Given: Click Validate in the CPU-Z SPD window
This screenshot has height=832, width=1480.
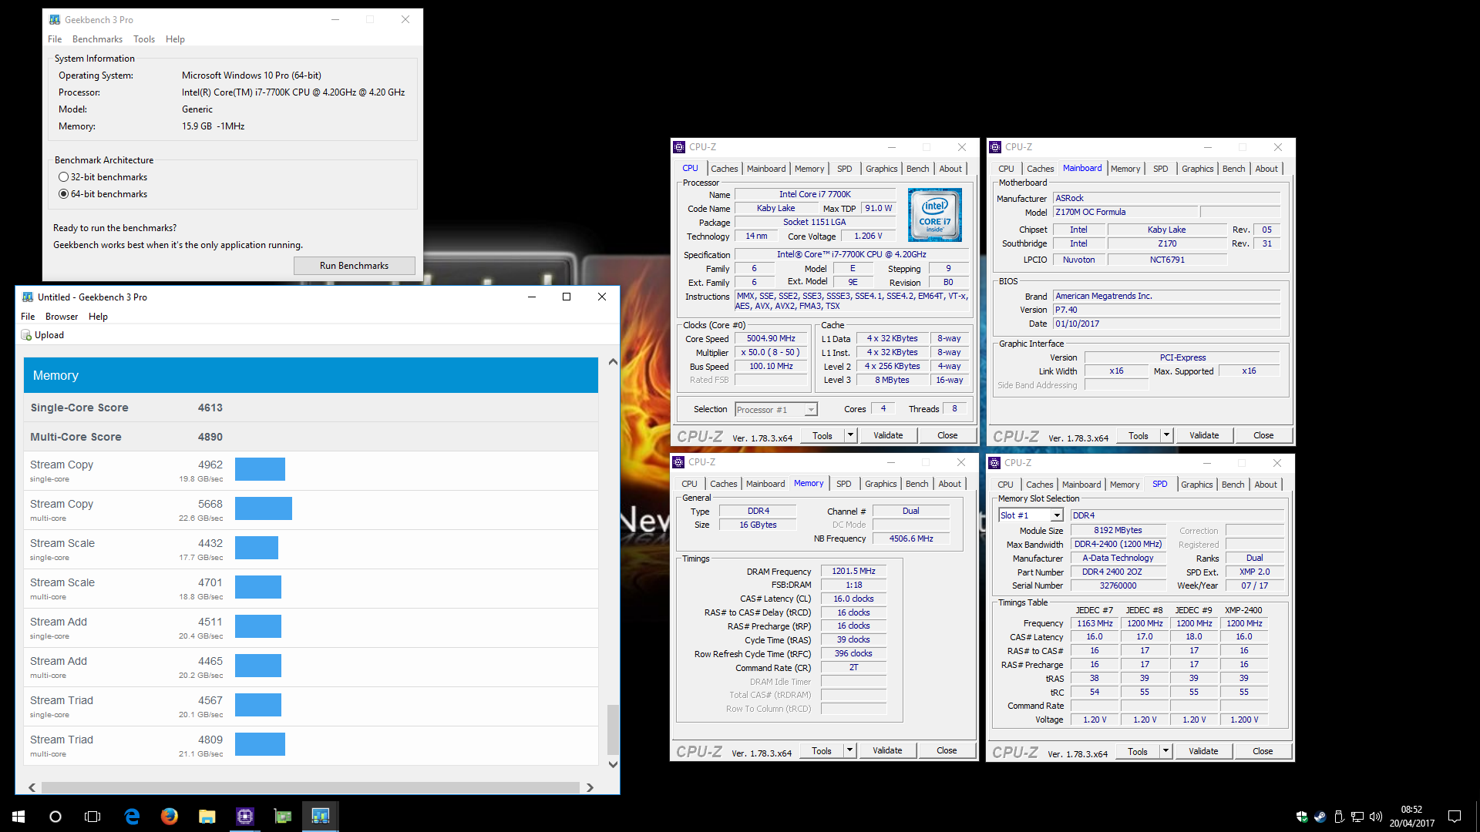Looking at the screenshot, I should click(x=1203, y=751).
